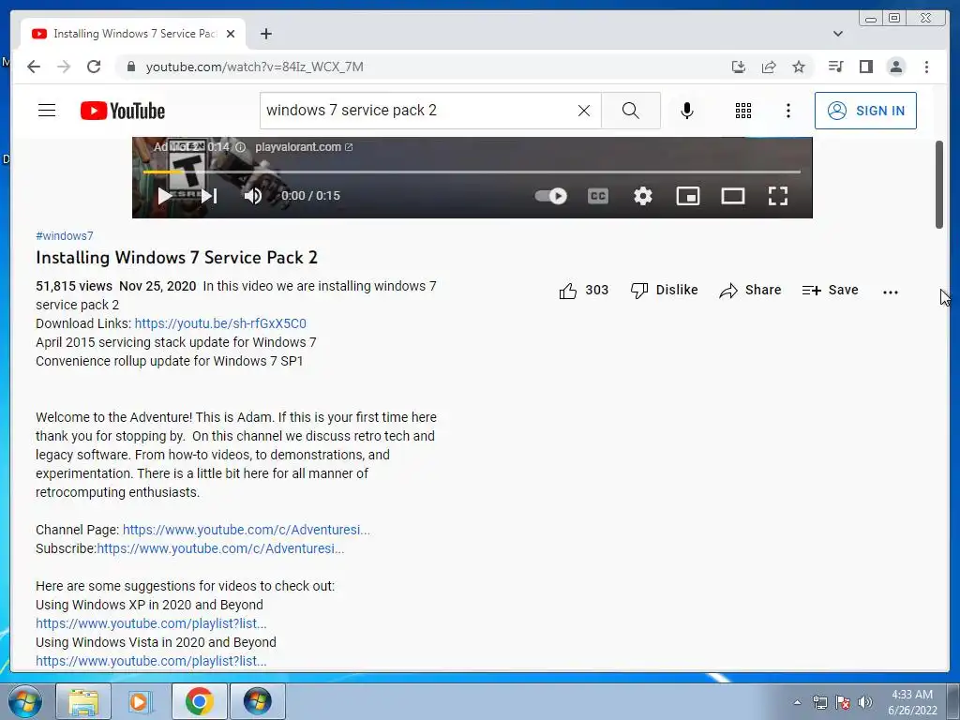Image resolution: width=960 pixels, height=720 pixels.
Task: Open the Windows Start menu
Action: tap(25, 701)
